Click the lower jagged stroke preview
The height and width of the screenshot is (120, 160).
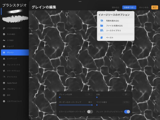point(15,19)
